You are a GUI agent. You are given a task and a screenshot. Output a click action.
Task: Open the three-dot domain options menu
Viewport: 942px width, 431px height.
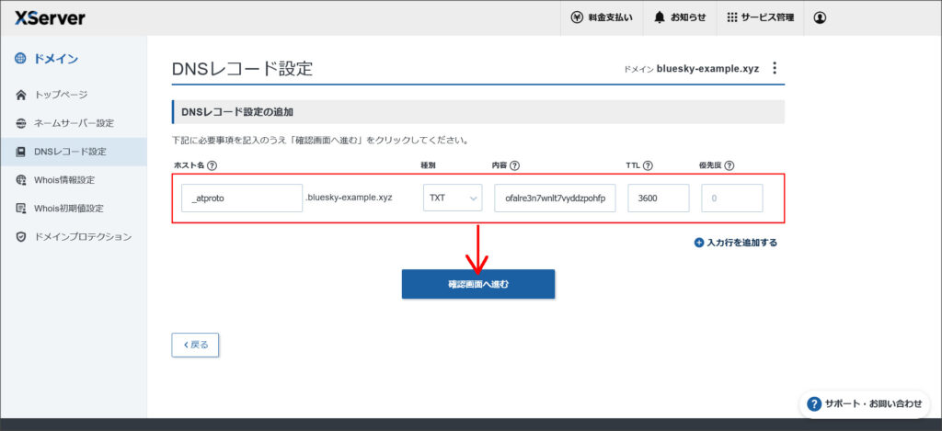tap(775, 68)
